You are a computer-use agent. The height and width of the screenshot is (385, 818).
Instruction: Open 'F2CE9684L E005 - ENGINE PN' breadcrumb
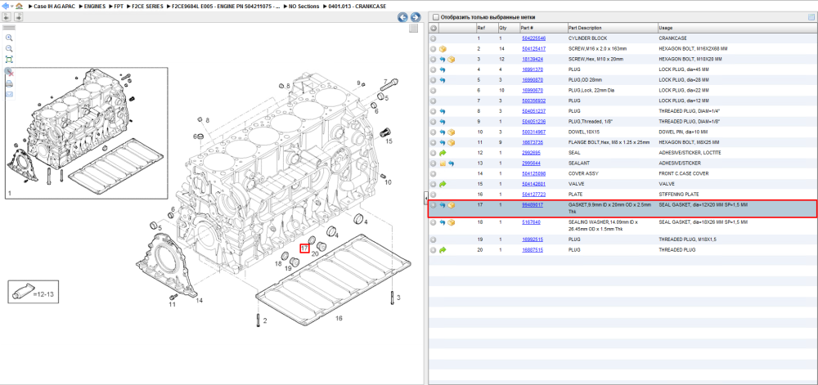[226, 7]
